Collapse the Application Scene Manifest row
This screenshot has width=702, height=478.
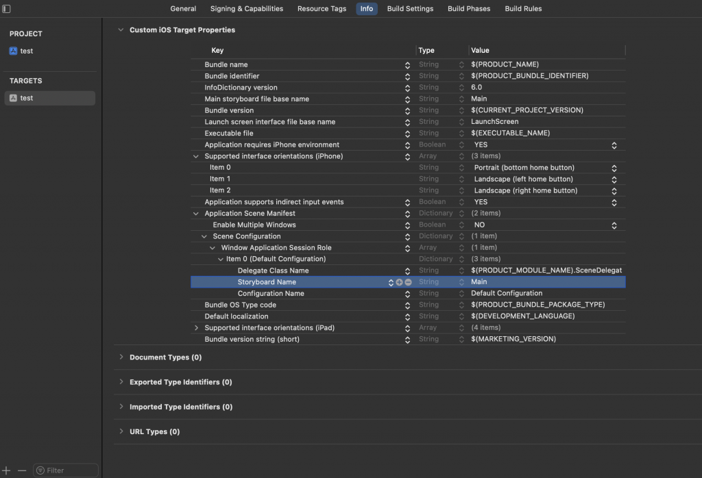[197, 214]
